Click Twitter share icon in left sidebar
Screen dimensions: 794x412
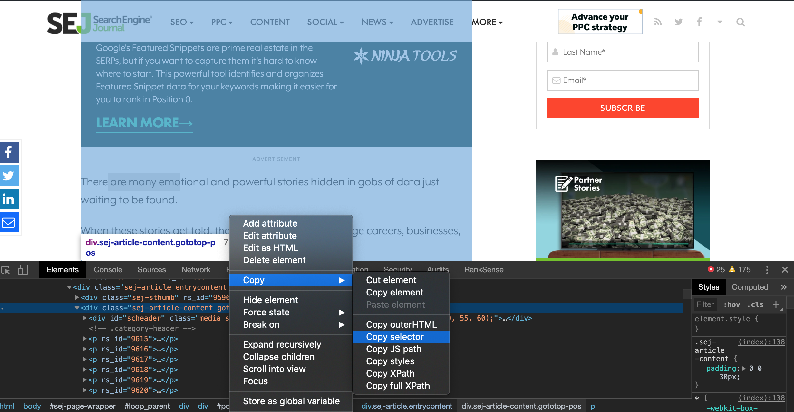pyautogui.click(x=9, y=176)
